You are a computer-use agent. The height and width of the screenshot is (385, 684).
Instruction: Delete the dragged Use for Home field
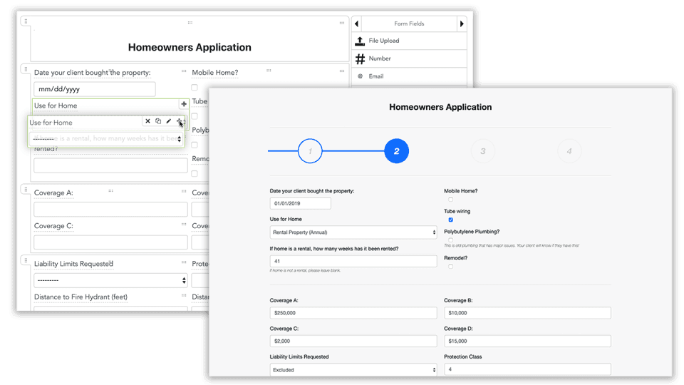coord(147,121)
